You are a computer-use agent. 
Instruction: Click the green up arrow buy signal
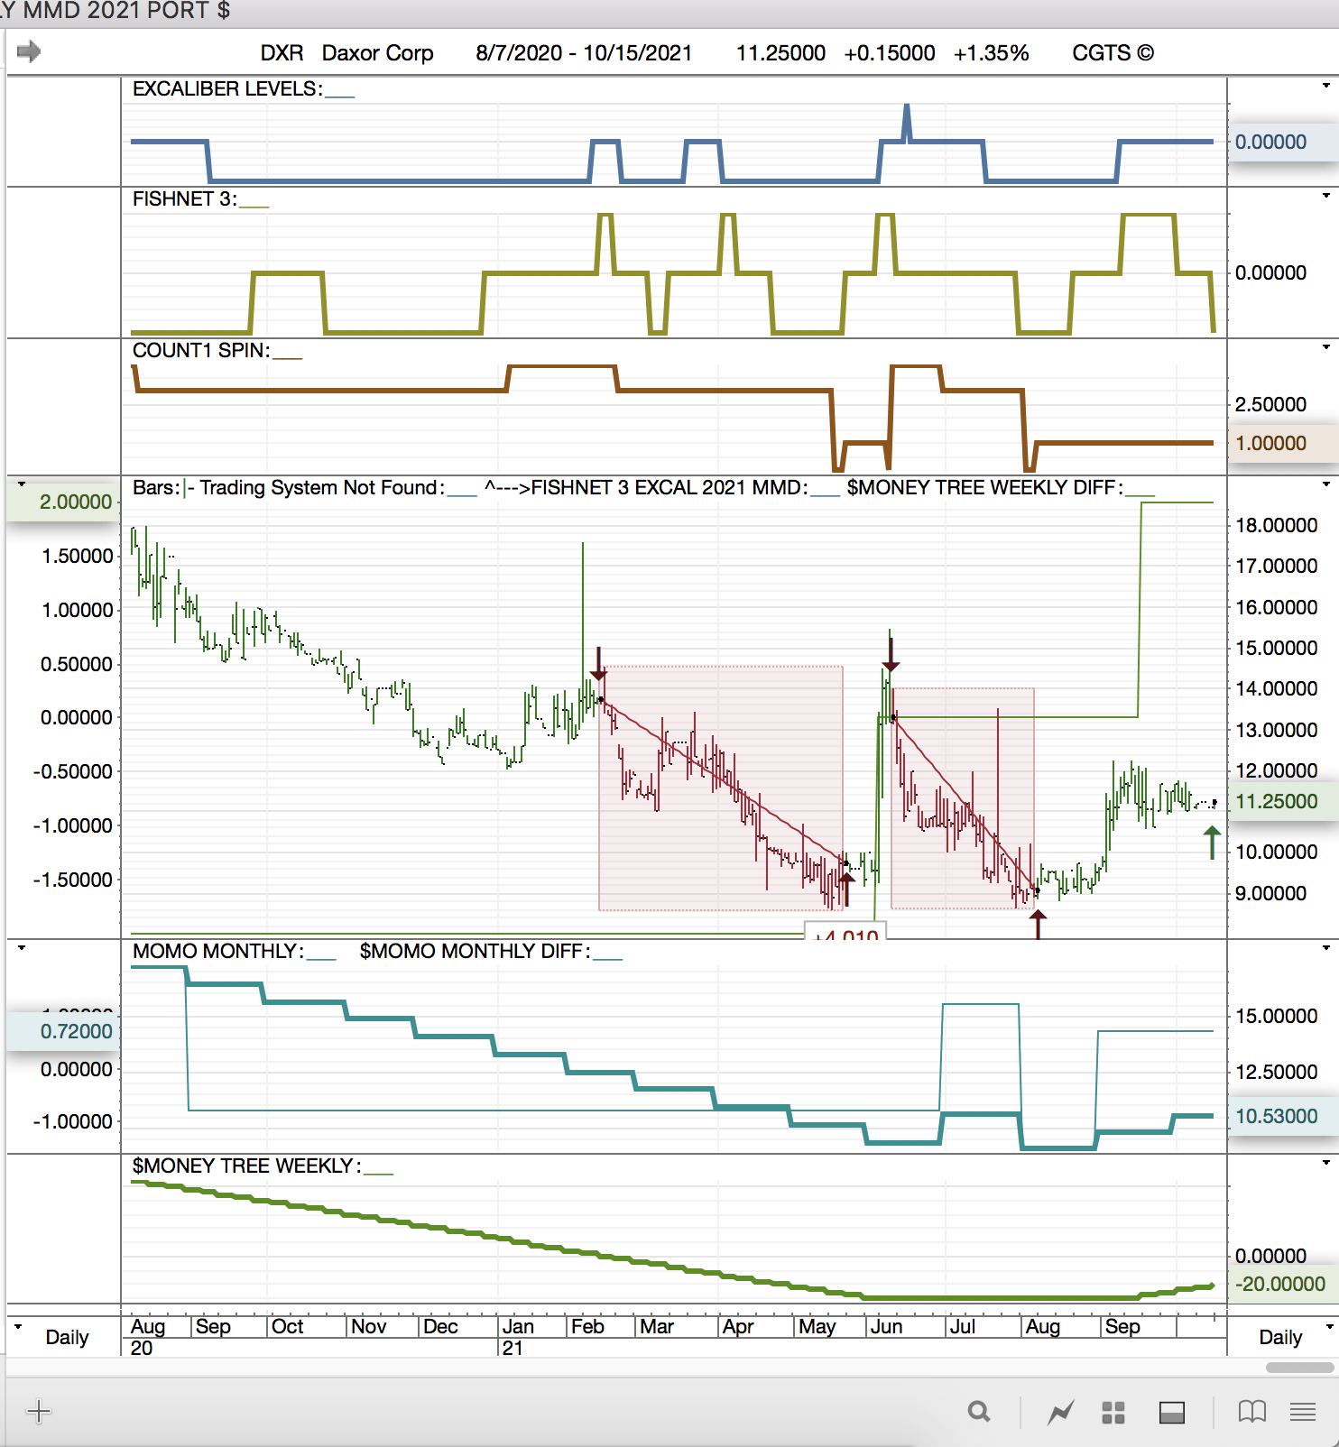1212,843
